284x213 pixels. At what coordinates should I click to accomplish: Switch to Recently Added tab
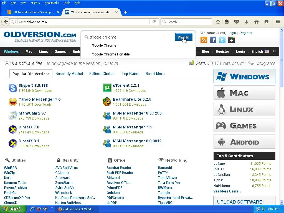pos(69,73)
